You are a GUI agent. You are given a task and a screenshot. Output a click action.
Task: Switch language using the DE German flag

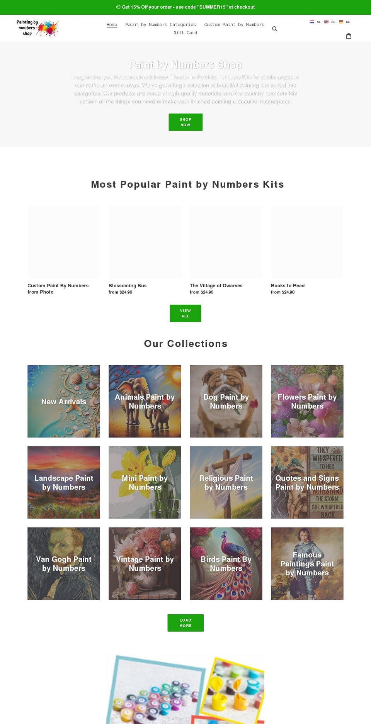pos(341,22)
